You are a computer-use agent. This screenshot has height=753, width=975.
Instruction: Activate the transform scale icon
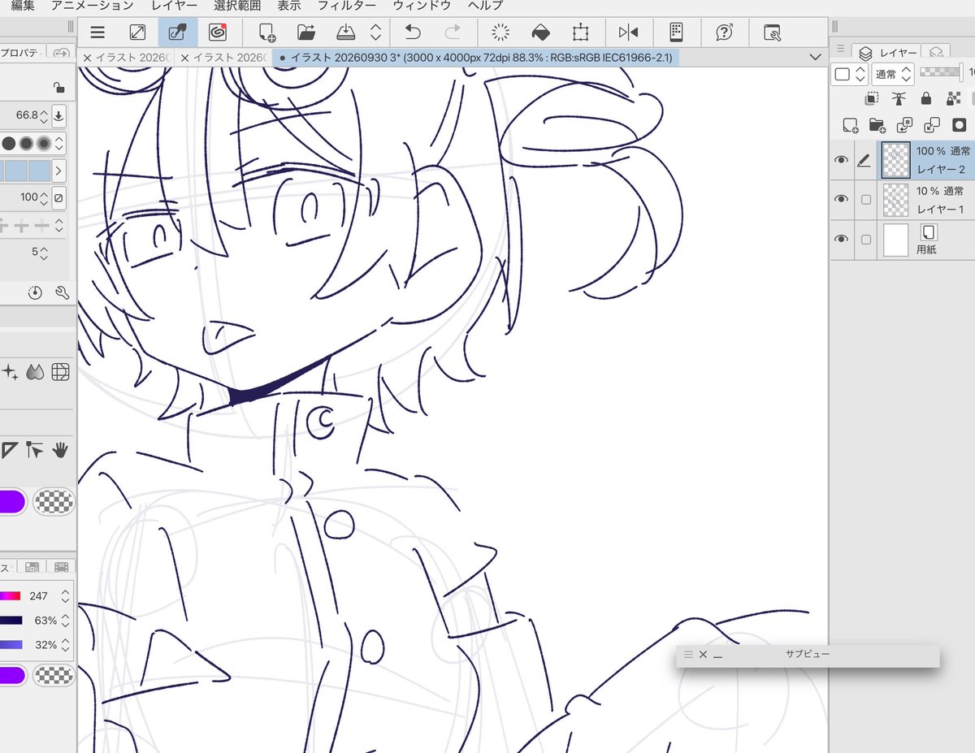coord(580,32)
